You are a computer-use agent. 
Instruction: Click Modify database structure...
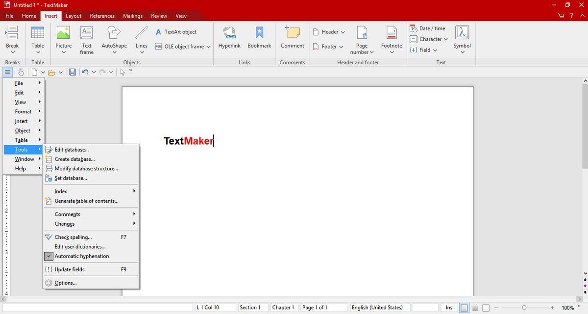[91, 169]
